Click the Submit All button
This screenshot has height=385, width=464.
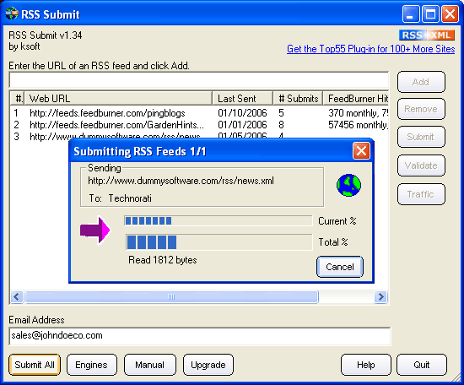point(35,365)
